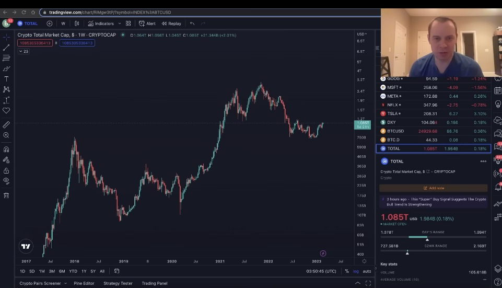Open timezone 03:50:45 (UTC) menu
The height and width of the screenshot is (288, 502).
click(321, 271)
